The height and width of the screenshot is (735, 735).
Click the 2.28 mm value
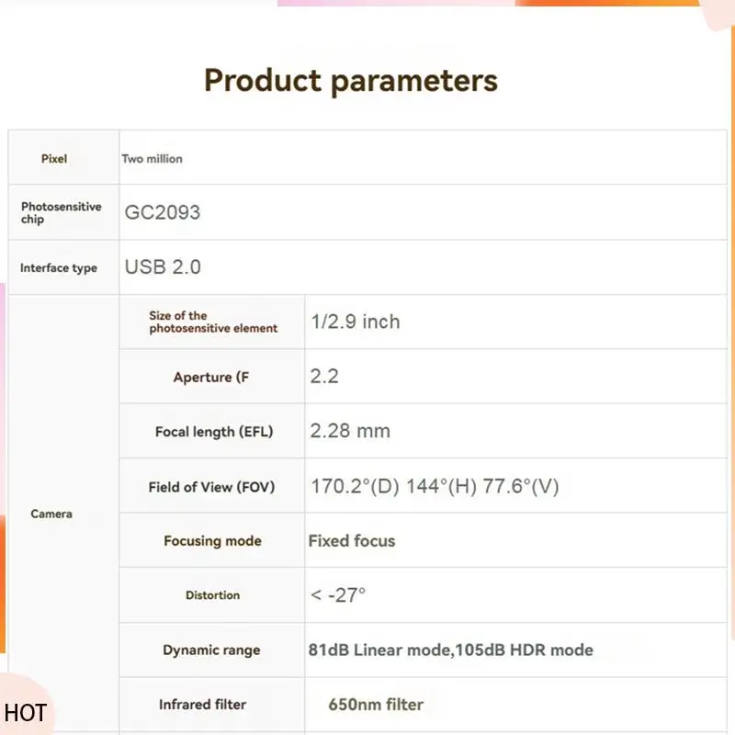point(350,431)
